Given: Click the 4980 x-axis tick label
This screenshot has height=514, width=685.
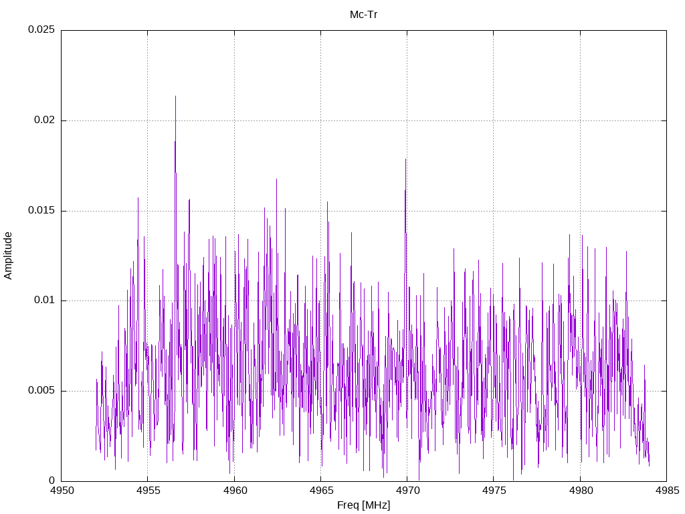Looking at the screenshot, I should point(581,491).
